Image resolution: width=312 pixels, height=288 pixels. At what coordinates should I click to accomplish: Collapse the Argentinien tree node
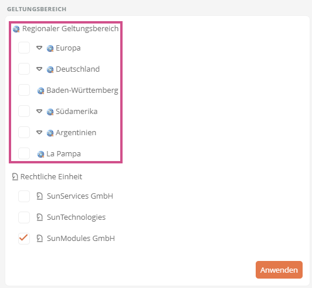(39, 132)
